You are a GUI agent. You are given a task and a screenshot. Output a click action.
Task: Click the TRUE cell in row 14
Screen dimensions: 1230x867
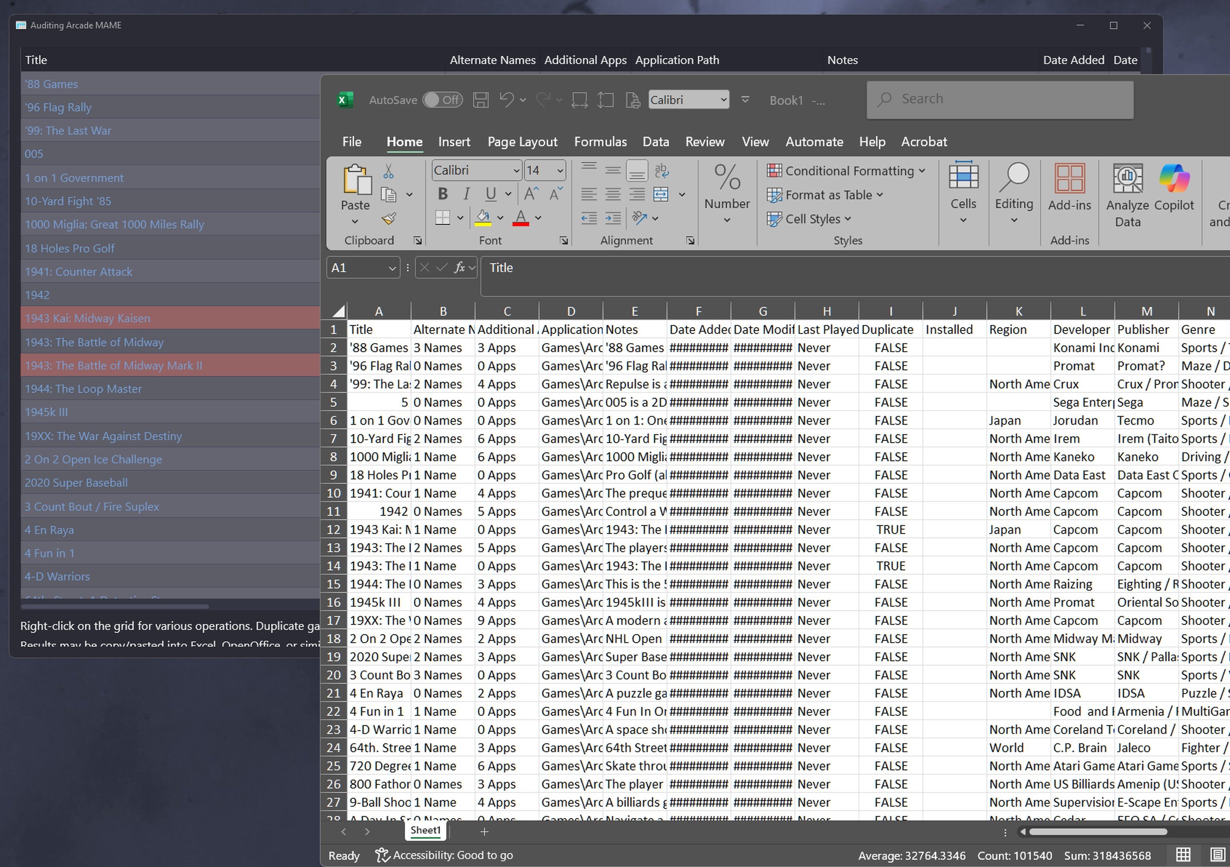click(891, 566)
